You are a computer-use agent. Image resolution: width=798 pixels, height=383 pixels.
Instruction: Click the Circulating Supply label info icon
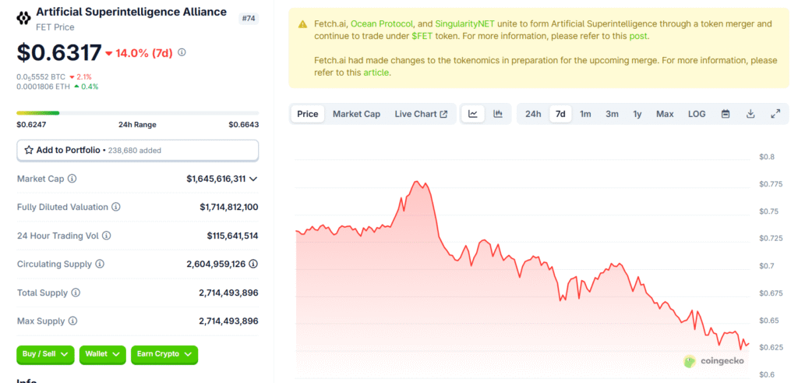pyautogui.click(x=100, y=264)
